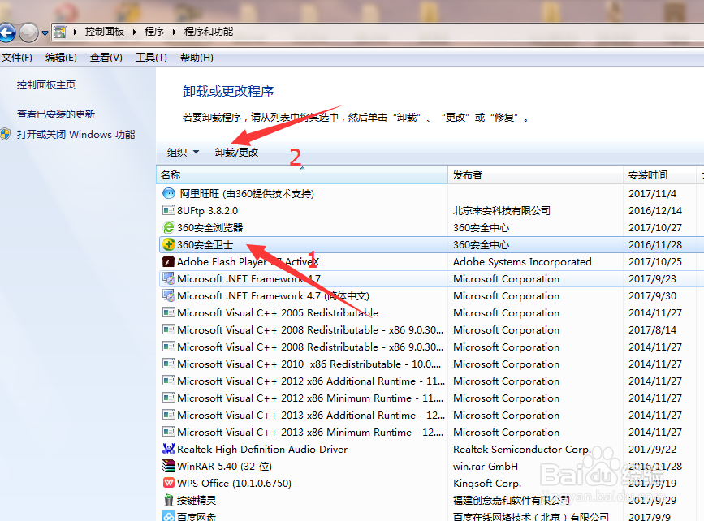This screenshot has height=521, width=704.
Task: Click the Visual C++ 2010 x86 Redistributable icon
Action: (169, 364)
